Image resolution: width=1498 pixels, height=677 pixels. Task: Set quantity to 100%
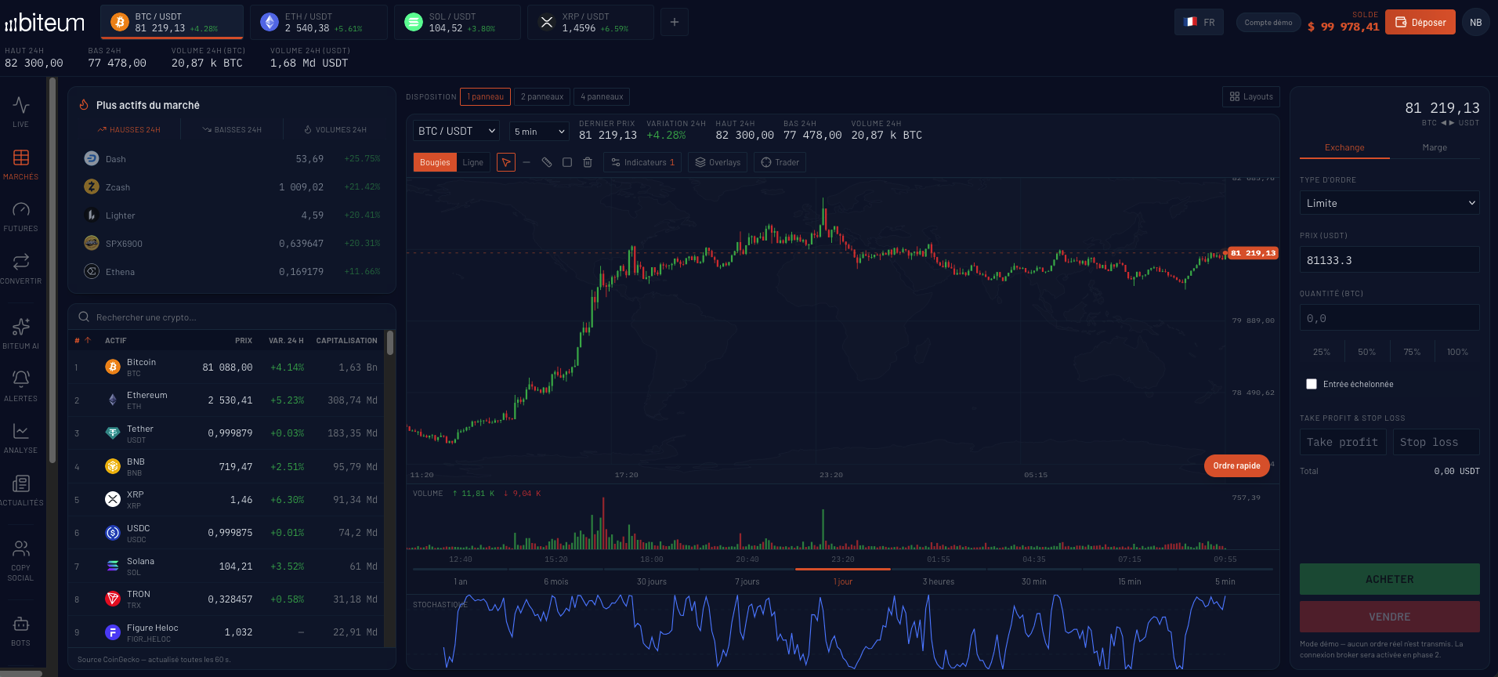(x=1457, y=352)
